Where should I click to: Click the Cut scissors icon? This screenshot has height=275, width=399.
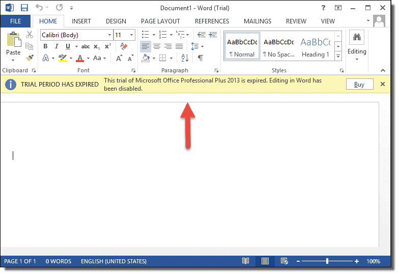[x=30, y=35]
